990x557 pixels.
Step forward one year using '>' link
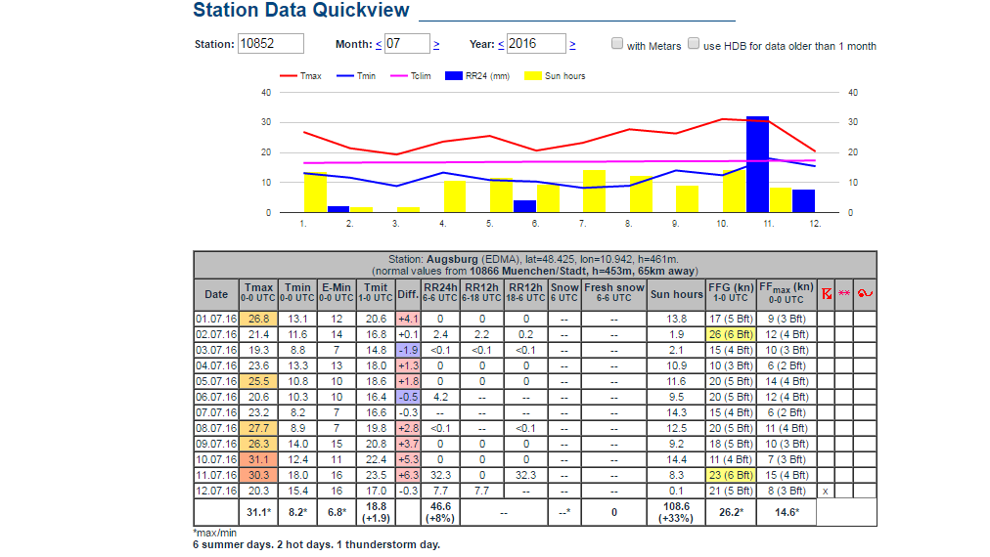coord(572,45)
